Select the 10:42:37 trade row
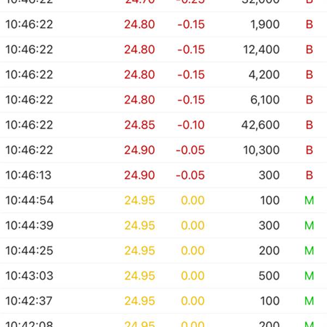This screenshot has width=327, height=327. [x=163, y=301]
